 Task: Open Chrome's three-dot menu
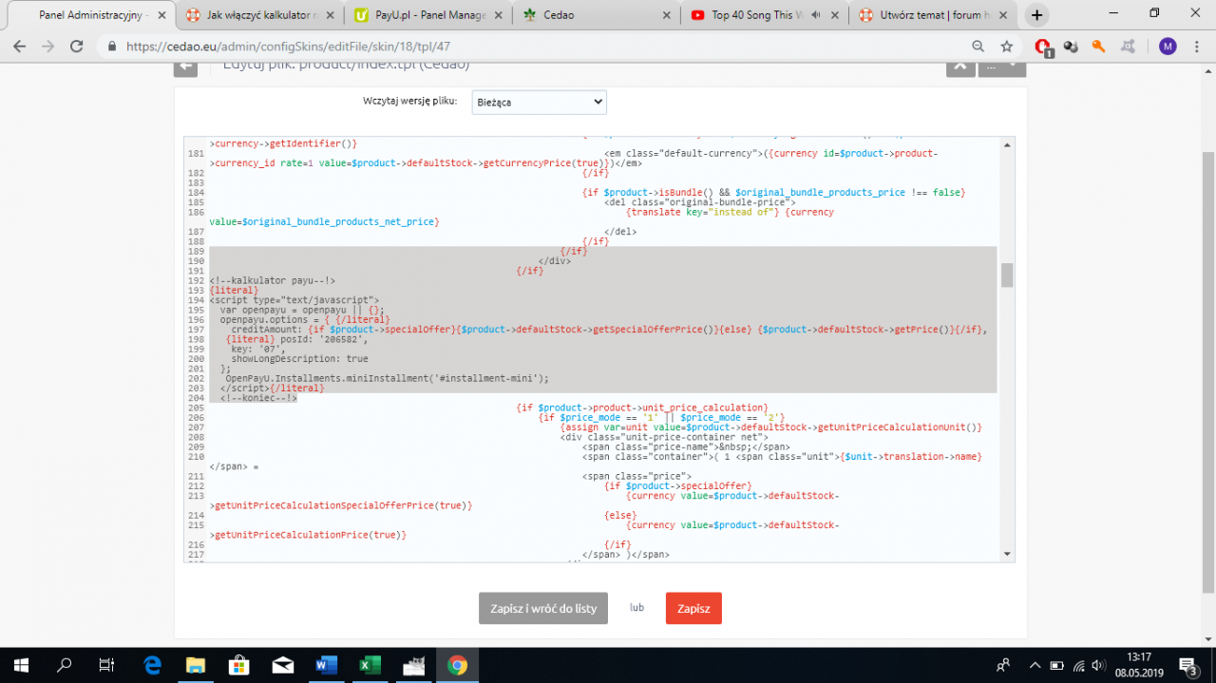coord(1197,46)
